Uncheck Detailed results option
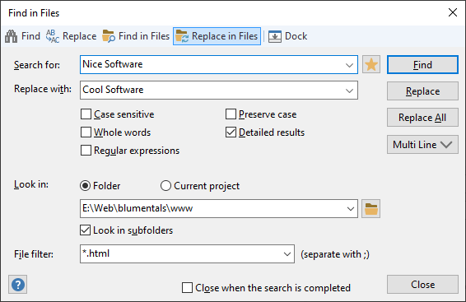The height and width of the screenshot is (302, 466). tap(231, 132)
